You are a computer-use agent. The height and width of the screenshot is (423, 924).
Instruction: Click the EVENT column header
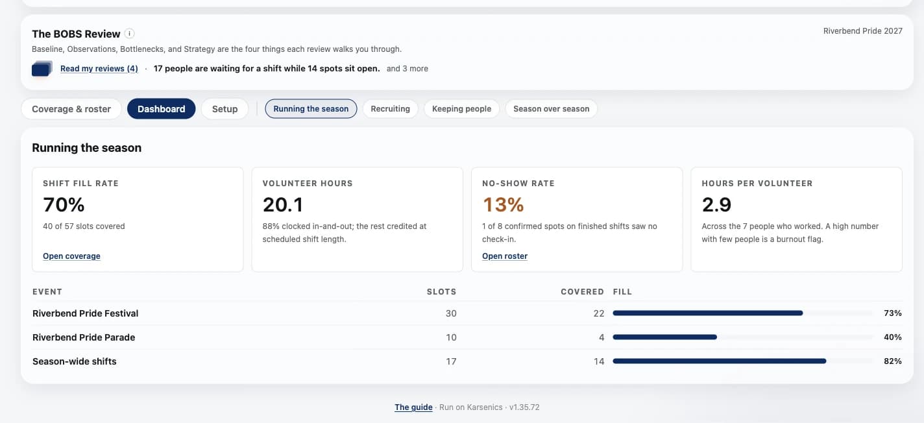tap(47, 292)
